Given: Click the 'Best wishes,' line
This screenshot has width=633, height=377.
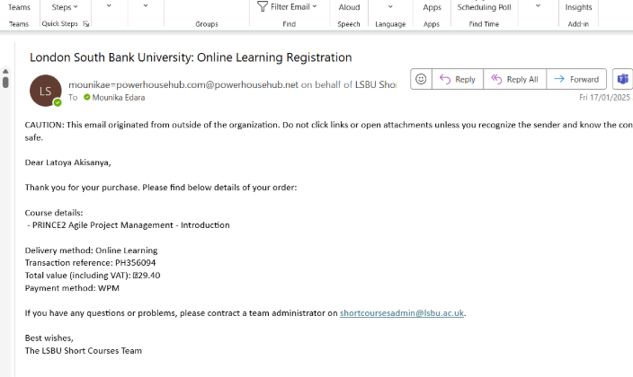Looking at the screenshot, I should (x=49, y=338).
